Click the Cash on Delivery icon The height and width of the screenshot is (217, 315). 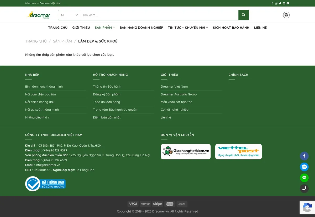point(182,204)
